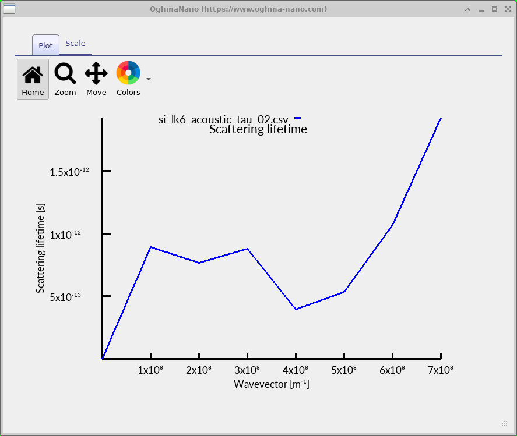Viewport: 517px width, 436px height.
Task: Click the Scattering lifetime [s] y-axis label
Action: (x=40, y=248)
